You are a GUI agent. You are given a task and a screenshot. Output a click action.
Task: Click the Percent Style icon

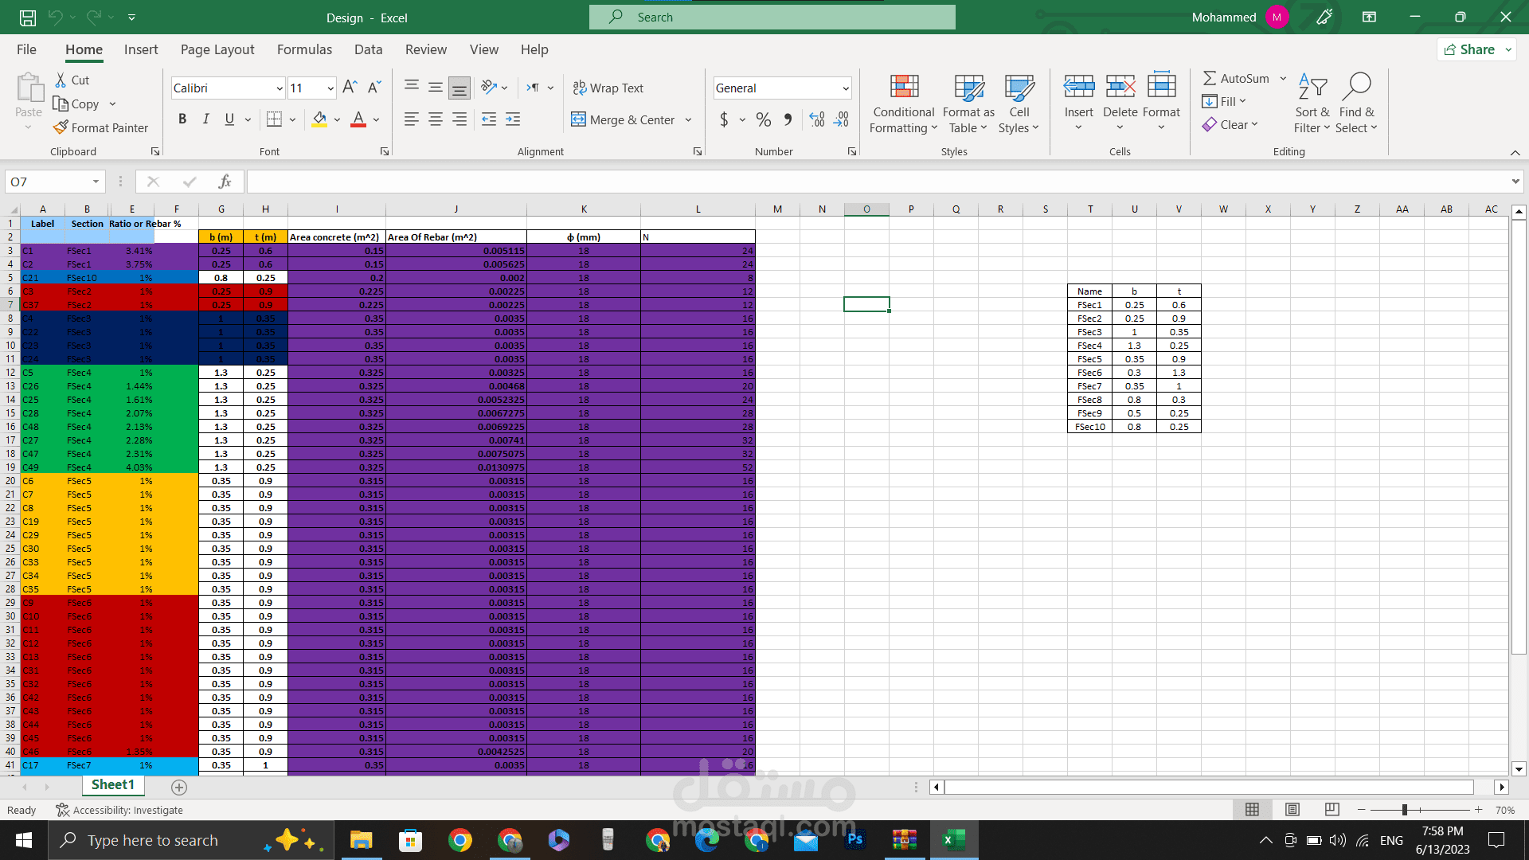tap(763, 119)
